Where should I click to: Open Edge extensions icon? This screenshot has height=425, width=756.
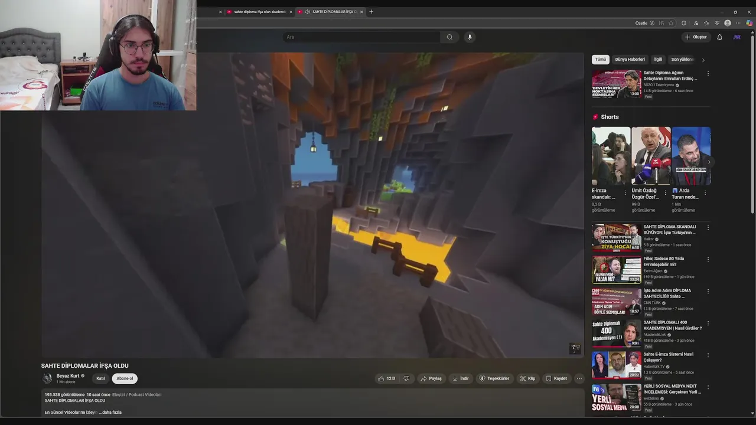coord(684,23)
